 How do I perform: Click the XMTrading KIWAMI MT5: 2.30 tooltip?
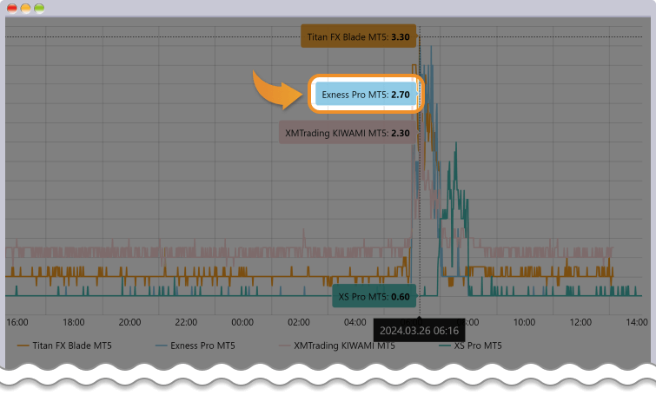pyautogui.click(x=348, y=133)
